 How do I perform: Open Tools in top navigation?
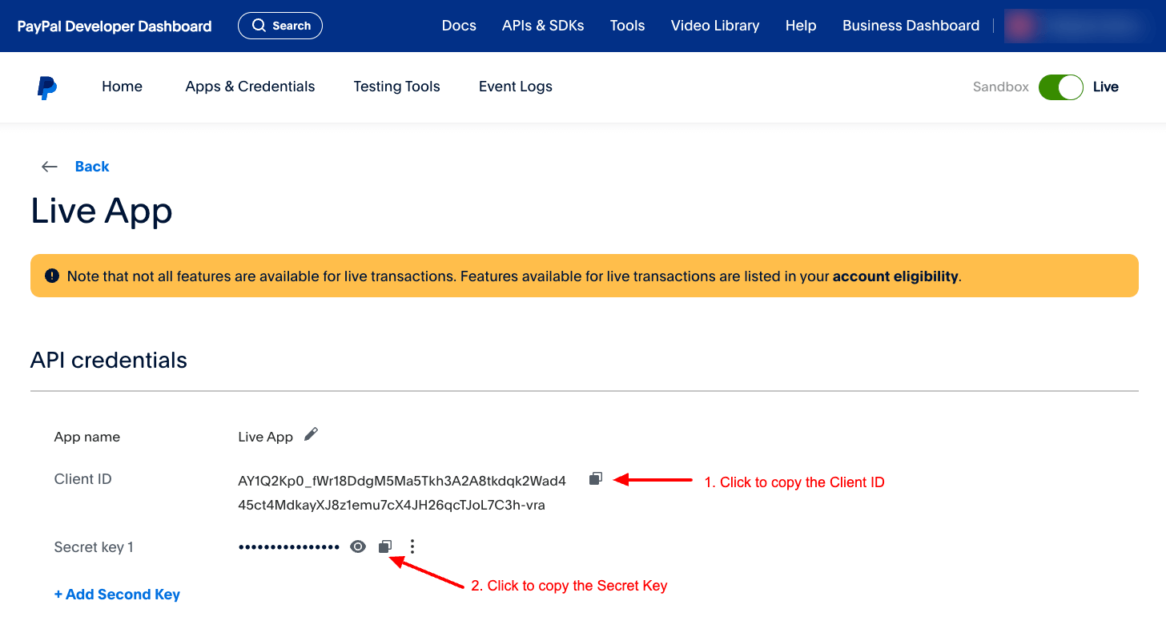click(x=627, y=26)
